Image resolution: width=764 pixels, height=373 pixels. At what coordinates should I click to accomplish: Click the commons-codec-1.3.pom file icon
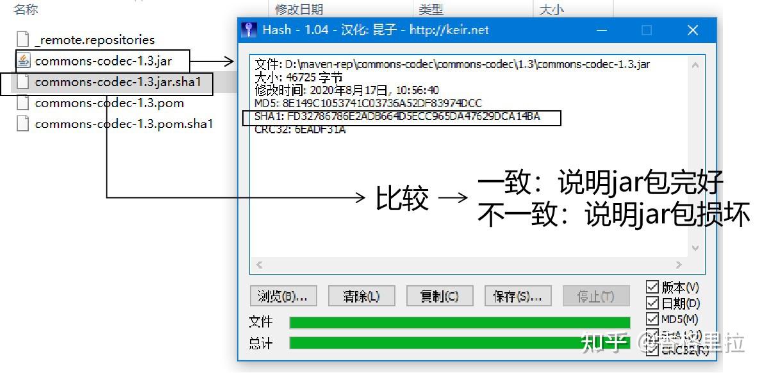click(x=23, y=103)
